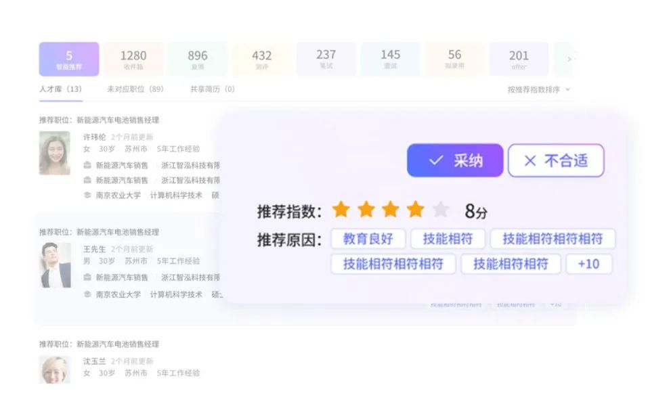Select the 智能推荐 tab showing 5
Screen dimensions: 648x410
(x=69, y=59)
